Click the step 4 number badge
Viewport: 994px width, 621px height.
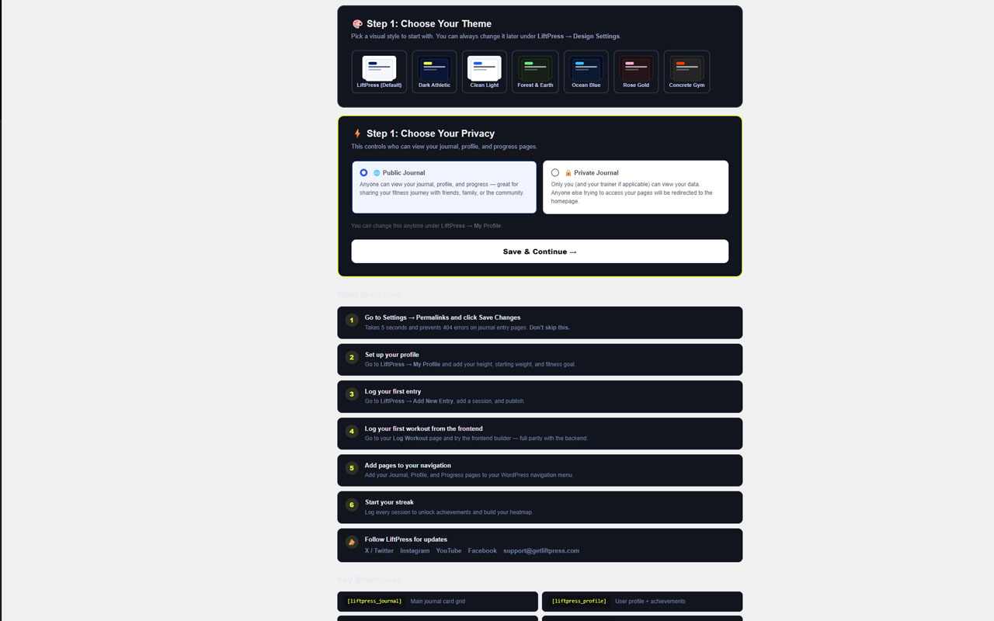click(x=352, y=431)
